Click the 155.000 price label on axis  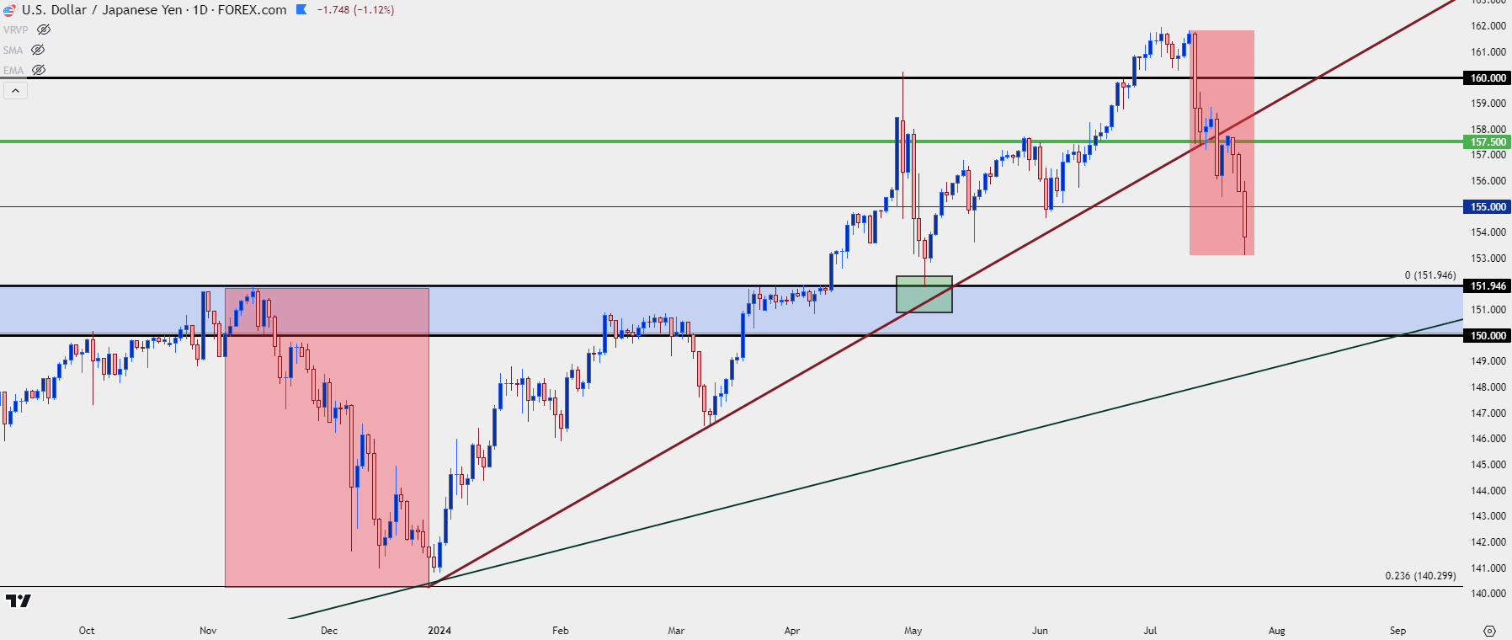1488,206
